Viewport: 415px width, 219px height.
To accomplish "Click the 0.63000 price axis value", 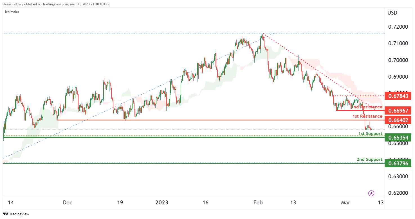I will tap(398, 177).
